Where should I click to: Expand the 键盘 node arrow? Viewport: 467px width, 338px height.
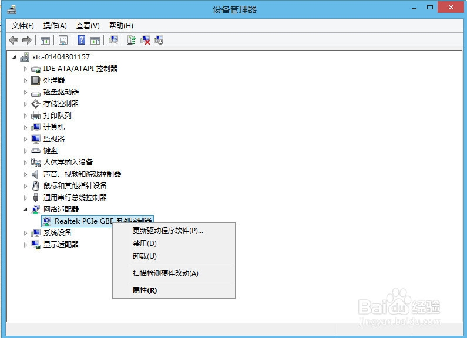click(25, 151)
